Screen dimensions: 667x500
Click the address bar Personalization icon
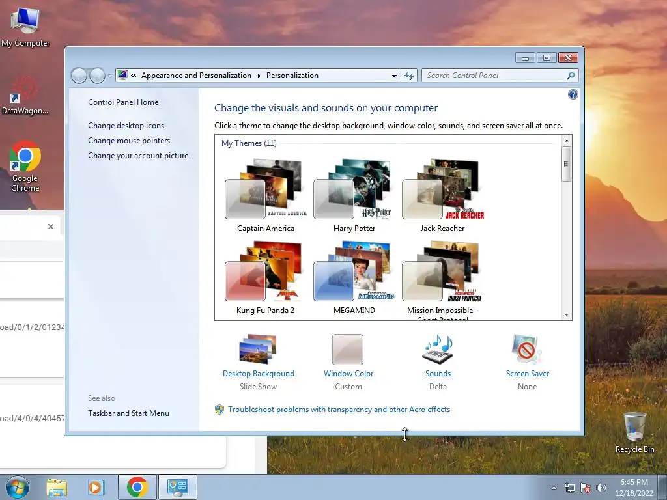point(122,76)
